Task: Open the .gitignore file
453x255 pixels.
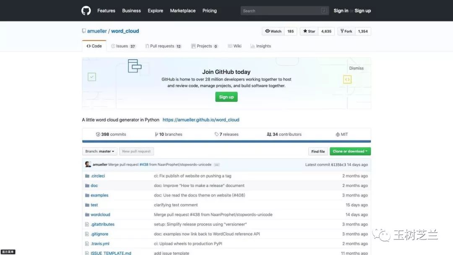Action: tap(99, 234)
